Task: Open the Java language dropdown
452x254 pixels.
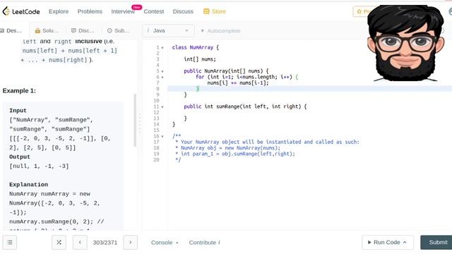Action: click(x=168, y=30)
